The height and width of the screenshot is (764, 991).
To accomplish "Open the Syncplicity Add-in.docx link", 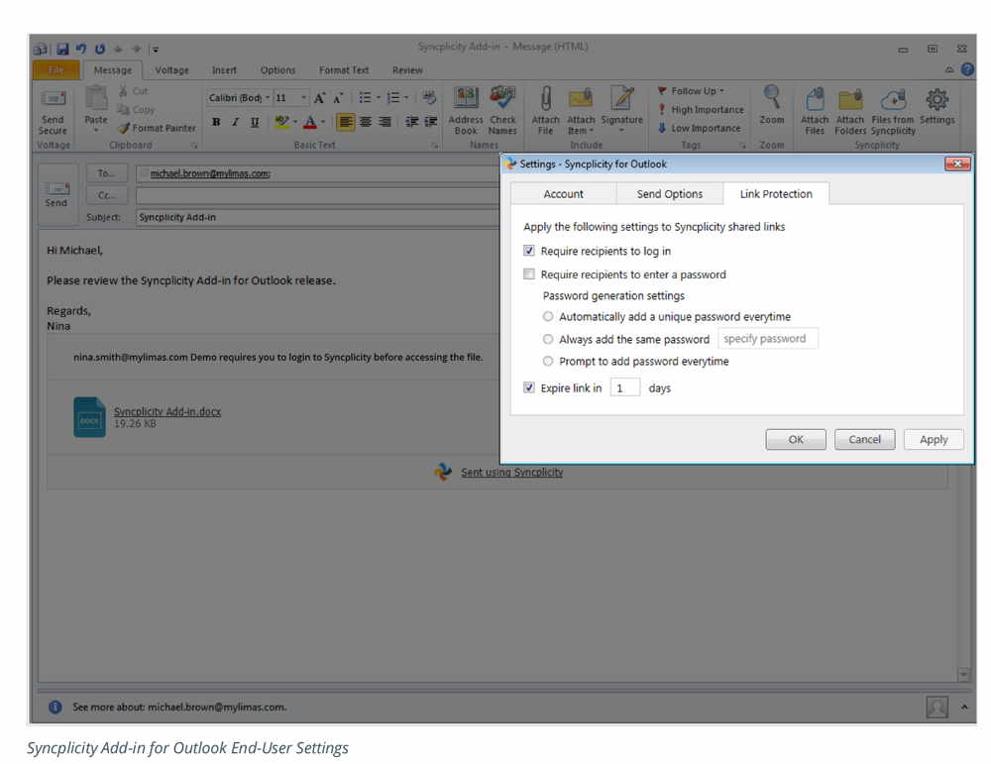I will tap(167, 411).
